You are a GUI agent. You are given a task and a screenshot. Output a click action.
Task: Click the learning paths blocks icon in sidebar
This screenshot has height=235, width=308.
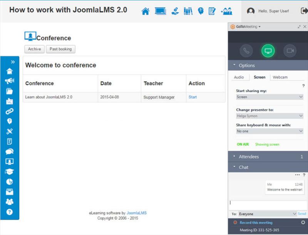tap(9, 101)
